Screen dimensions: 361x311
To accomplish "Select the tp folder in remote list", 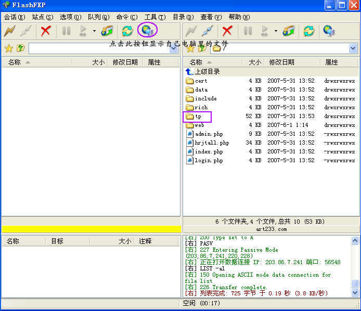I will point(198,116).
